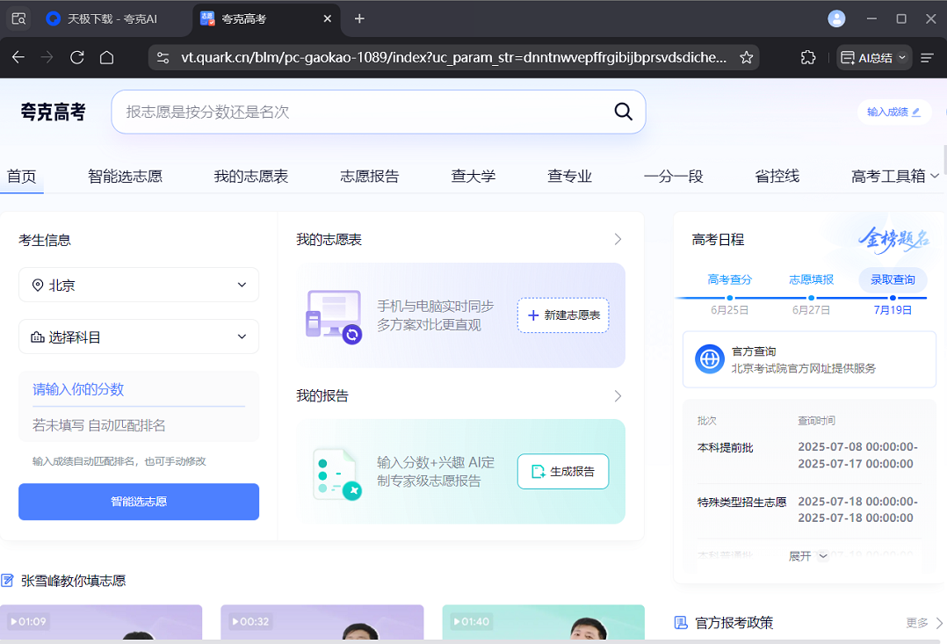Click the 生成报告 button
The image size is (947, 644).
(562, 471)
